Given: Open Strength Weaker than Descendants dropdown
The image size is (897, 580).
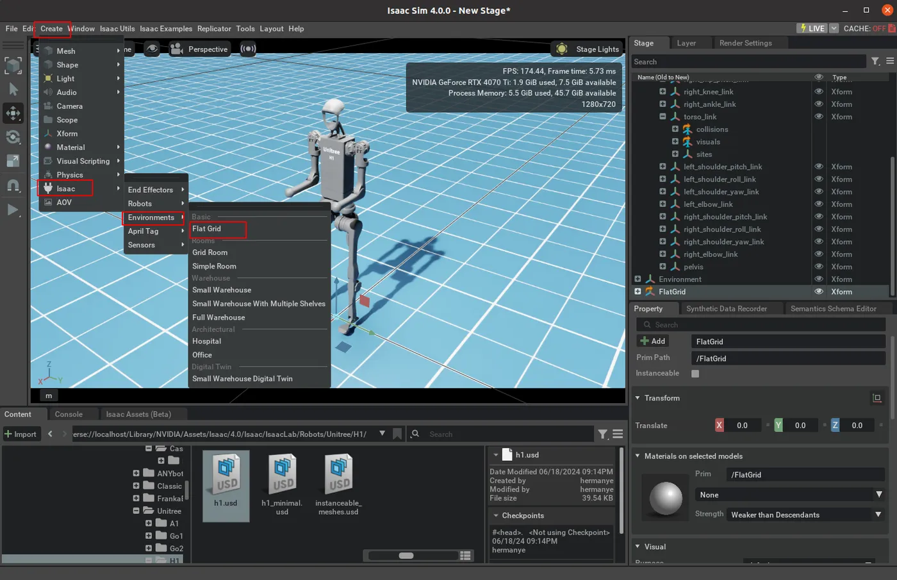Looking at the screenshot, I should pyautogui.click(x=806, y=515).
